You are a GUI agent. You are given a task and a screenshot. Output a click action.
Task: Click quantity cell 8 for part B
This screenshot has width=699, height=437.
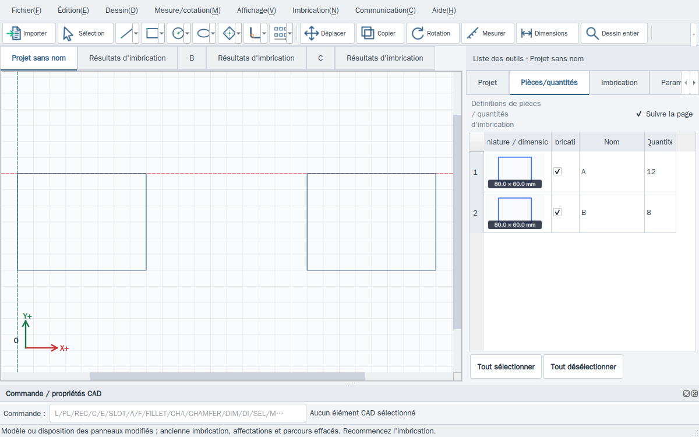(x=660, y=213)
